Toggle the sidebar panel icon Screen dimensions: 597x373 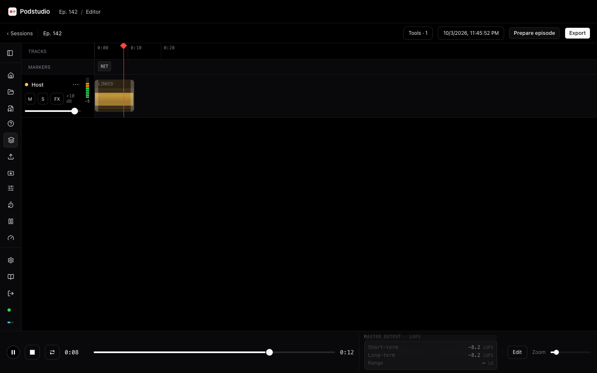[10, 53]
